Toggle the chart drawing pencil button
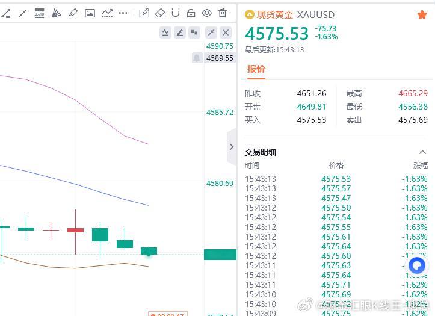Image resolution: width=435 pixels, height=316 pixels. [x=180, y=33]
